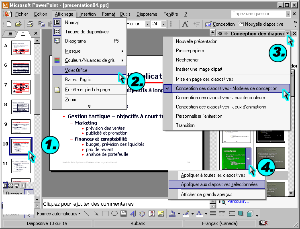Screen dimensions: 300x229
Task: Click the decrease indent icon
Action: pos(197,24)
